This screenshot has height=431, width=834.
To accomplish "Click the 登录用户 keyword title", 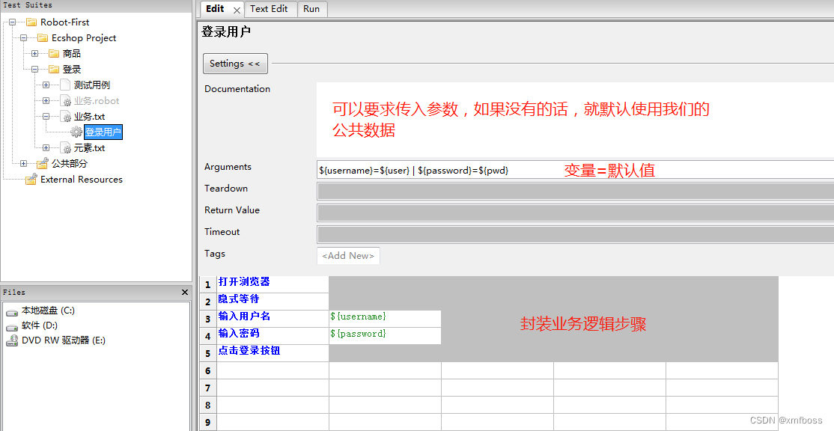I will tap(226, 32).
